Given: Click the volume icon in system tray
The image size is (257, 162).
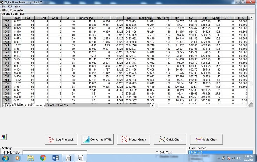Looking at the screenshot, I should point(238,158).
